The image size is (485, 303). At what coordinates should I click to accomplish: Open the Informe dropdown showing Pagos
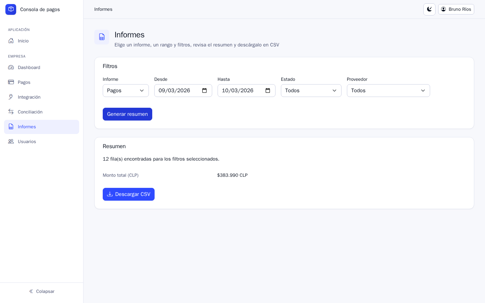pos(126,91)
